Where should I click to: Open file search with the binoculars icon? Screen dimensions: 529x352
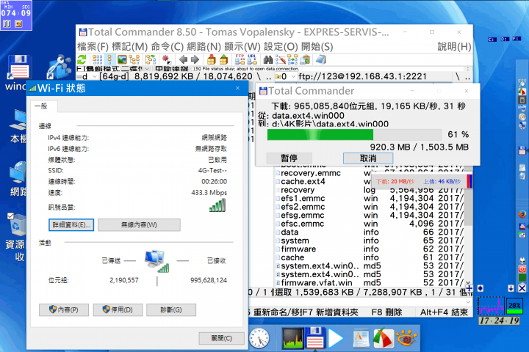[x=268, y=60]
